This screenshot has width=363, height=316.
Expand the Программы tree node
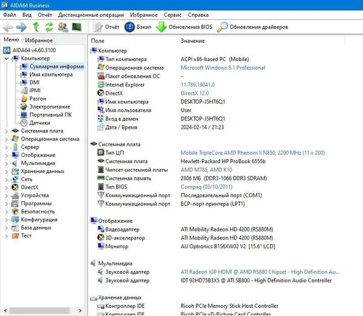6,204
